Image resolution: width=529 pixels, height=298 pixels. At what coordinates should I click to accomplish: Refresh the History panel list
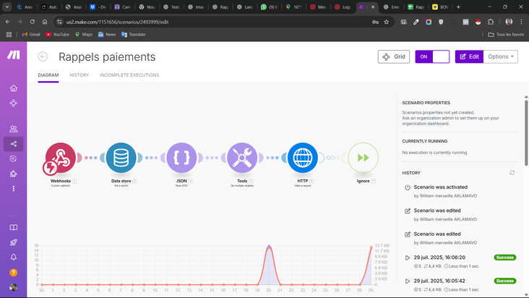pyautogui.click(x=512, y=173)
